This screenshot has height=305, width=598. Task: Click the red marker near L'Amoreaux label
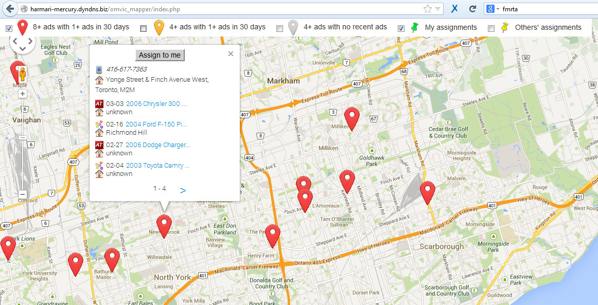305,201
